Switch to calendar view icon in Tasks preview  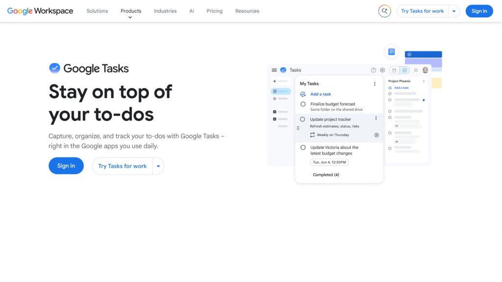[x=395, y=70]
